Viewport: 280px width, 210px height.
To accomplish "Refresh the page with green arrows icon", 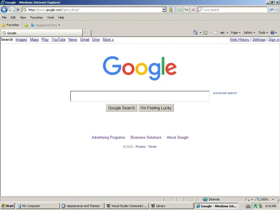I will [x=186, y=10].
